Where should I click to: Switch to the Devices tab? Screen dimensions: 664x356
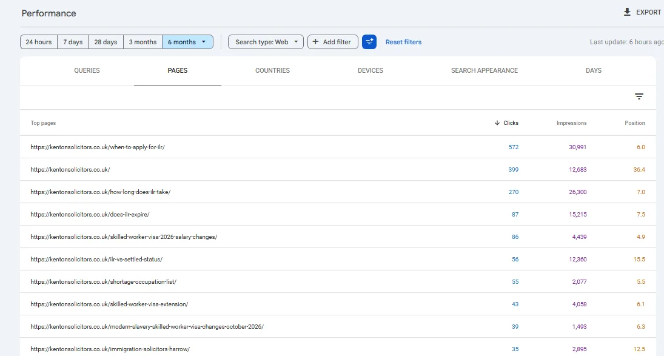point(371,71)
